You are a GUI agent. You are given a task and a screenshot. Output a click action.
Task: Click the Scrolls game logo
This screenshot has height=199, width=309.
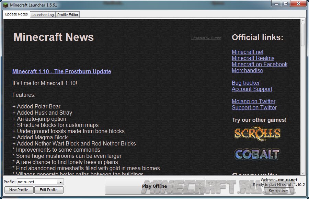[x=257, y=133]
